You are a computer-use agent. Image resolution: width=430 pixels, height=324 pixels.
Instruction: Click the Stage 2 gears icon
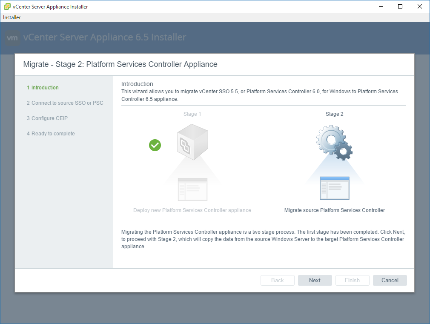[334, 142]
